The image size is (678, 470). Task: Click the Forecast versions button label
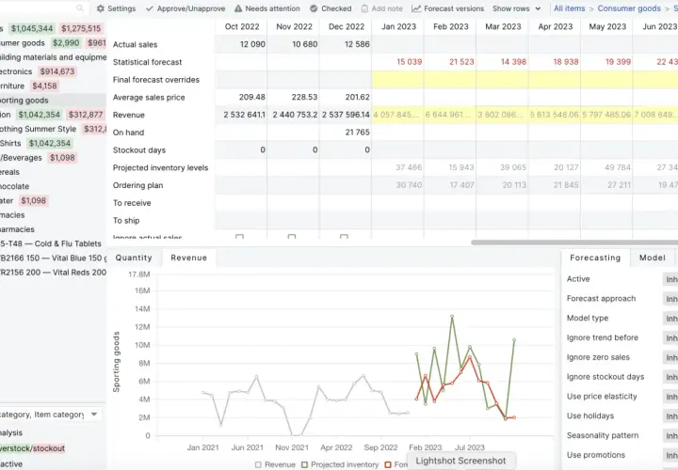pos(454,8)
